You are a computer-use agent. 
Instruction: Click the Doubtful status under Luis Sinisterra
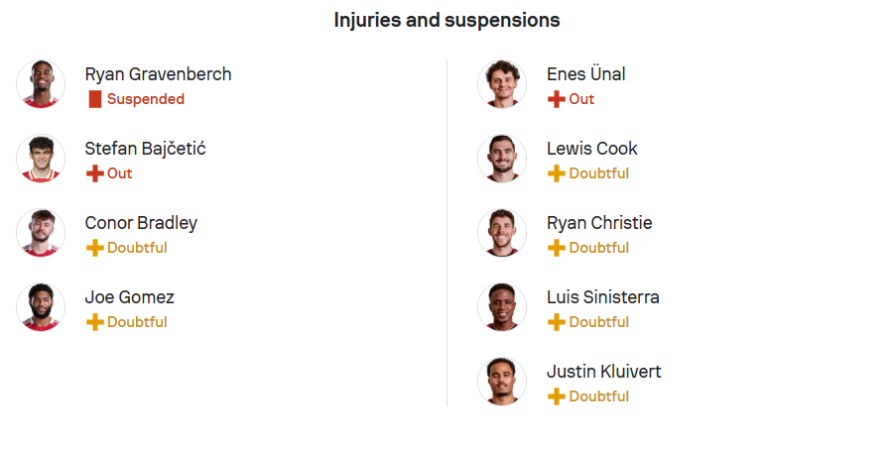[x=599, y=322]
